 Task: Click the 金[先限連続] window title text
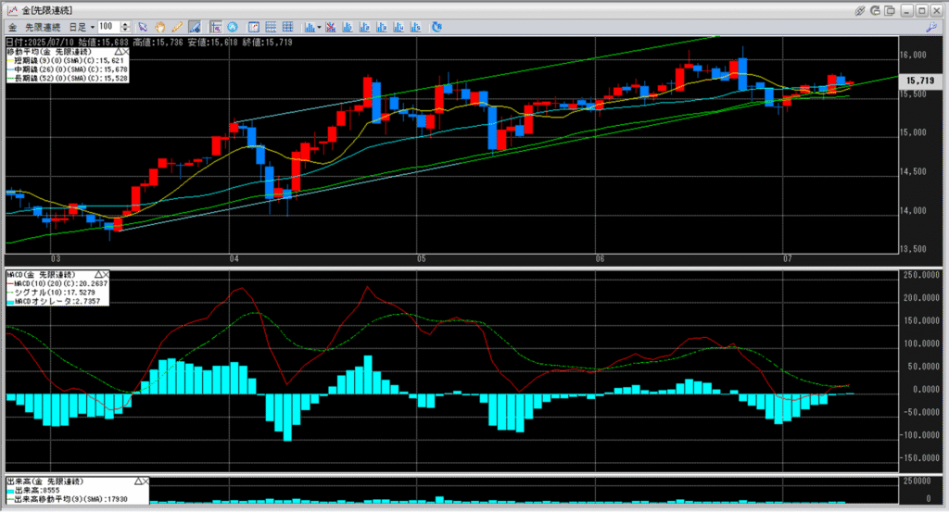47,10
